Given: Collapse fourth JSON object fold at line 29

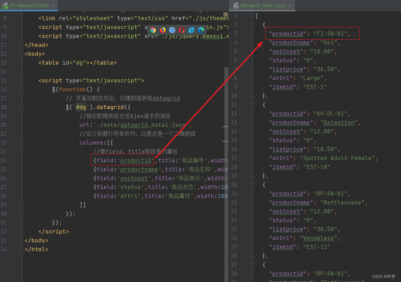Looking at the screenshot, I should (x=253, y=265).
